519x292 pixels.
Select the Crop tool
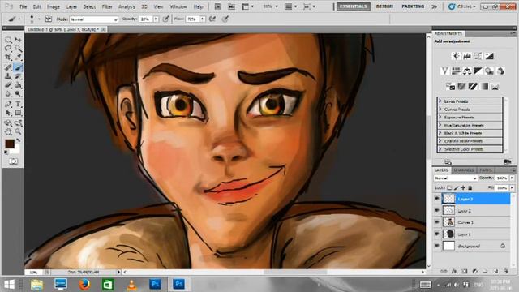point(8,58)
